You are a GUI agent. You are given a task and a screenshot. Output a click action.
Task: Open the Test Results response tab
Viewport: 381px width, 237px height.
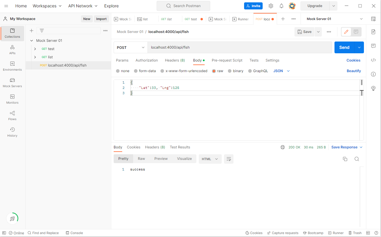pyautogui.click(x=180, y=147)
